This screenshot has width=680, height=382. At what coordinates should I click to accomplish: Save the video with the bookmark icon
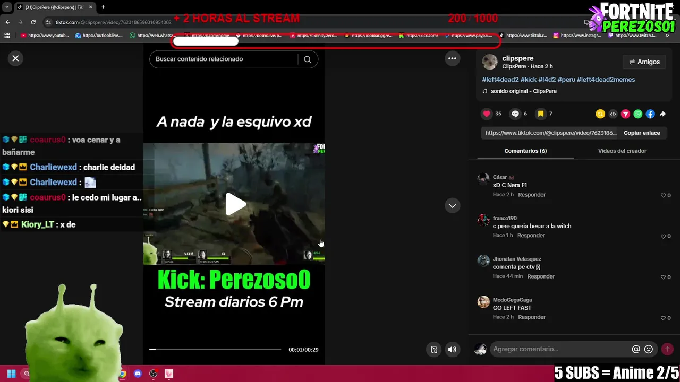540,114
